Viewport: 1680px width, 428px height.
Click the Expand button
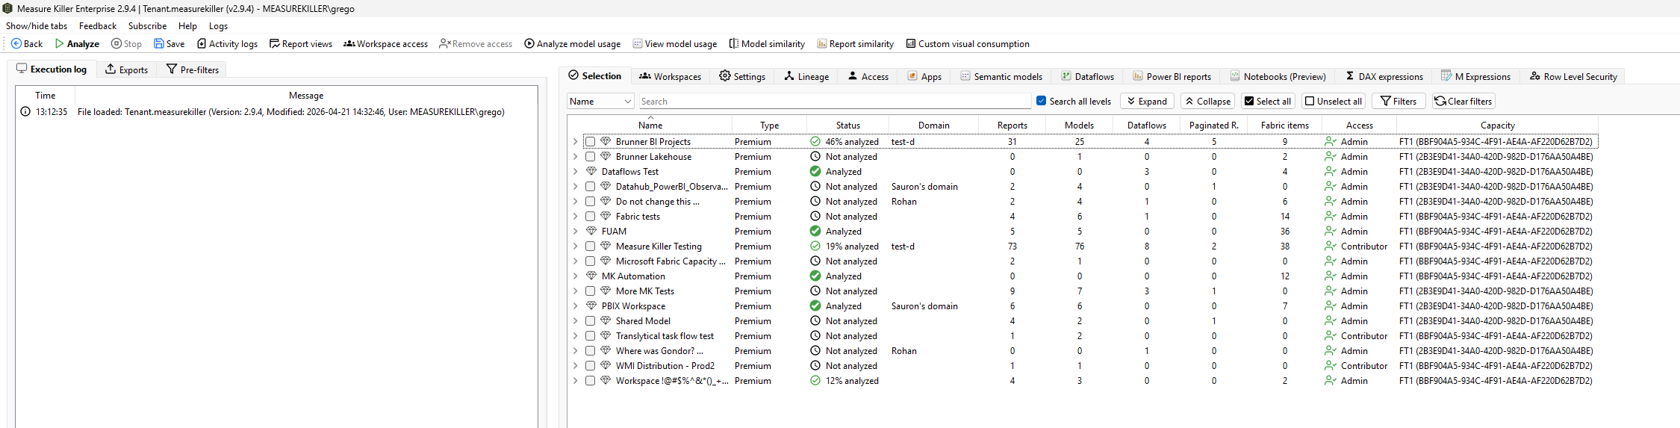1147,101
